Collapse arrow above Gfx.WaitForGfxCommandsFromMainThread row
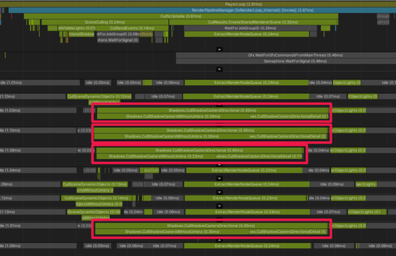 point(219,49)
